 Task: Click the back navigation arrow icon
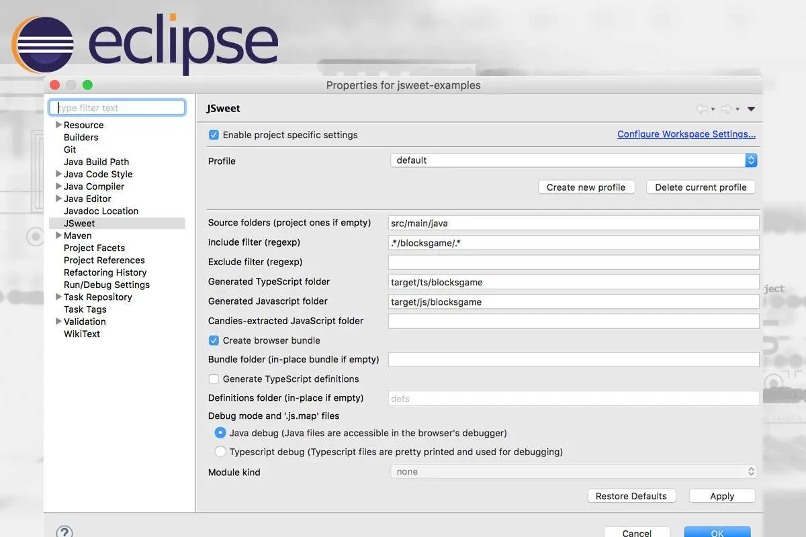(702, 109)
